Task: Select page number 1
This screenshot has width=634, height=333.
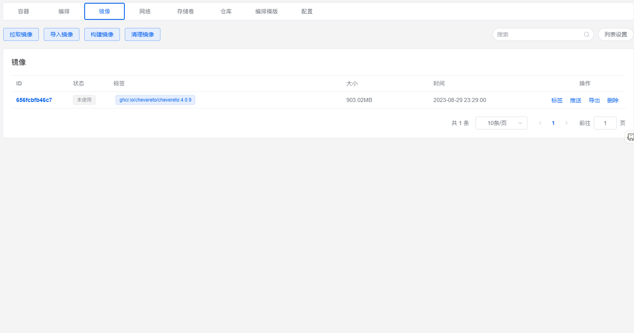Action: click(x=553, y=123)
